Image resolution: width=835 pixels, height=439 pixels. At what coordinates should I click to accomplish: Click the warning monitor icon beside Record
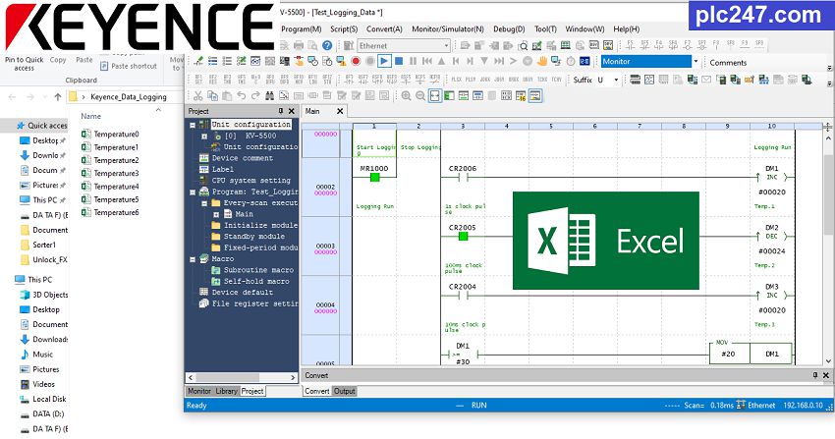[341, 61]
